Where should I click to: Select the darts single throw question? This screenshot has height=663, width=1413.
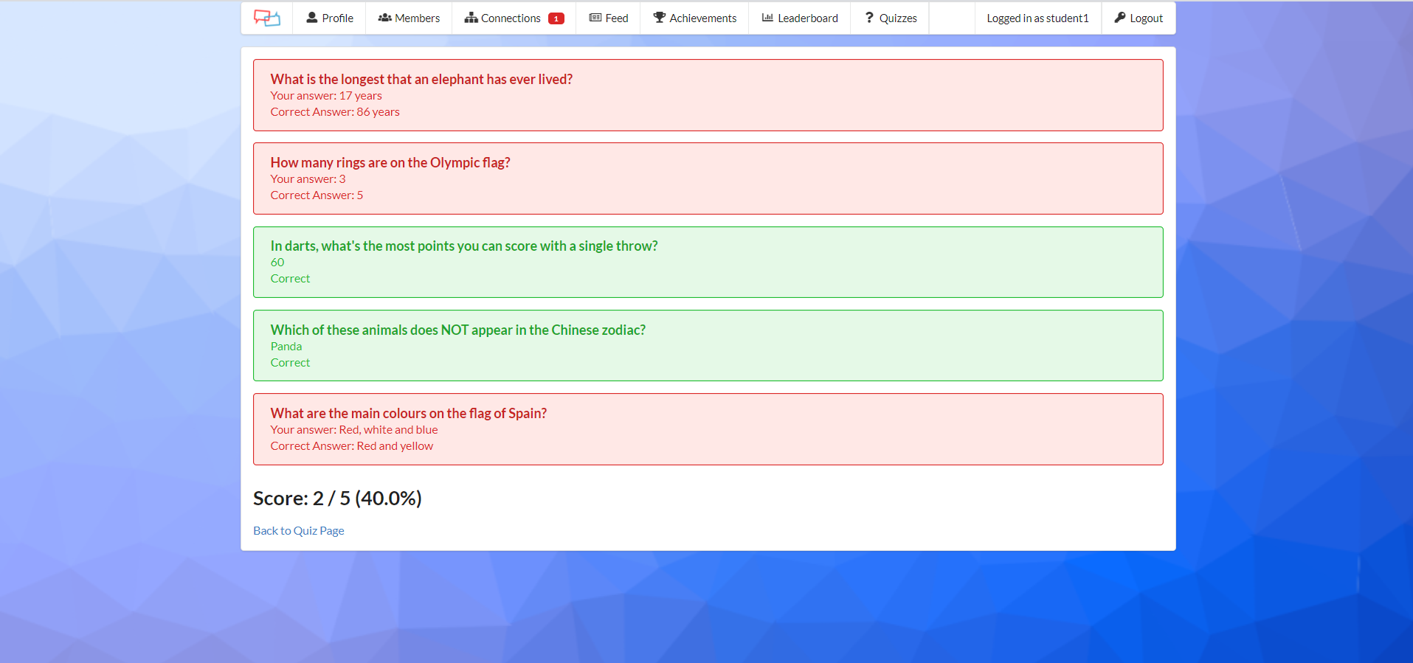(464, 246)
